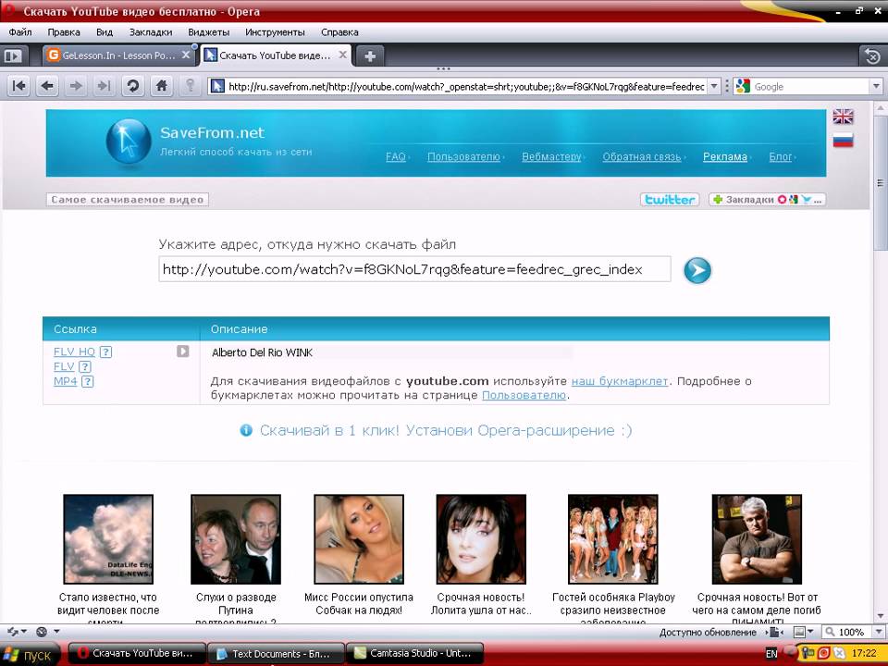
Task: Reload the page with the refresh icon
Action: pyautogui.click(x=133, y=86)
